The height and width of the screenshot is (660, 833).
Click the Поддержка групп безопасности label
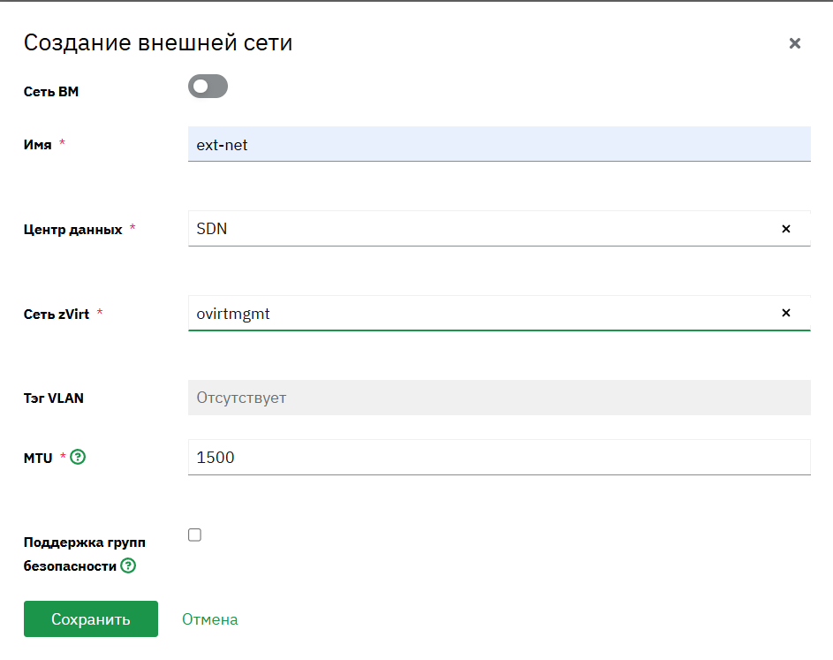pos(85,554)
